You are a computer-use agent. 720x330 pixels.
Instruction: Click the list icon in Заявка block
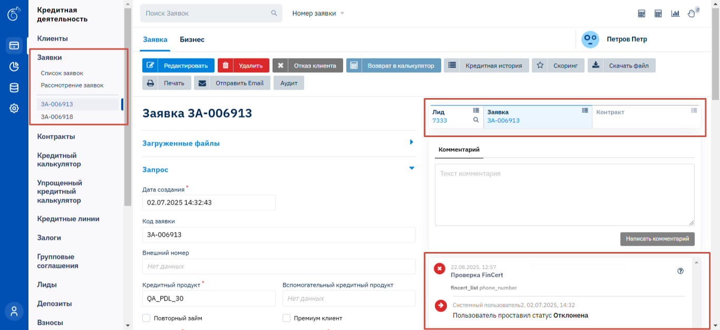point(585,110)
